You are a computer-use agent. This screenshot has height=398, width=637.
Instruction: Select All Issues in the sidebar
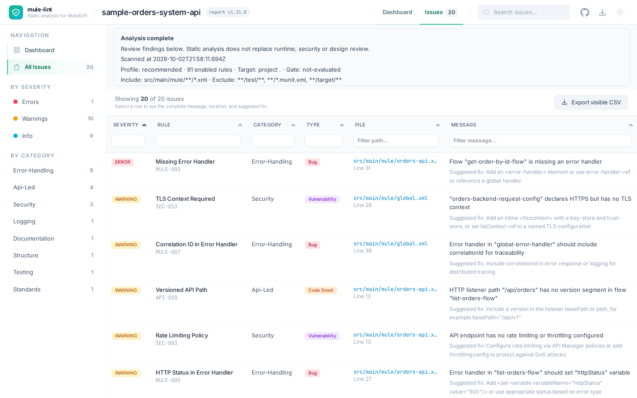(52, 67)
